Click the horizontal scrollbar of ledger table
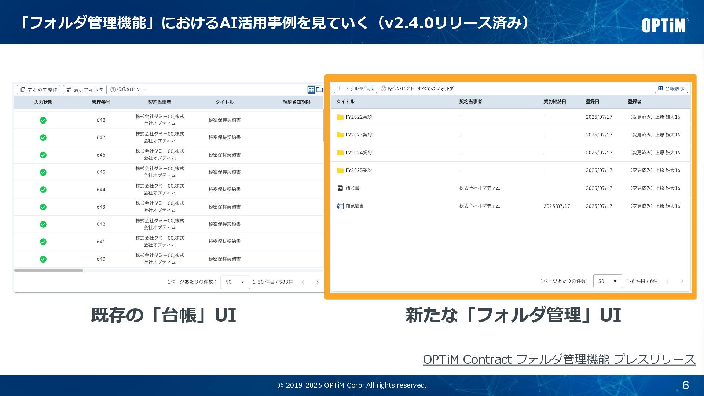704x396 pixels. point(48,270)
